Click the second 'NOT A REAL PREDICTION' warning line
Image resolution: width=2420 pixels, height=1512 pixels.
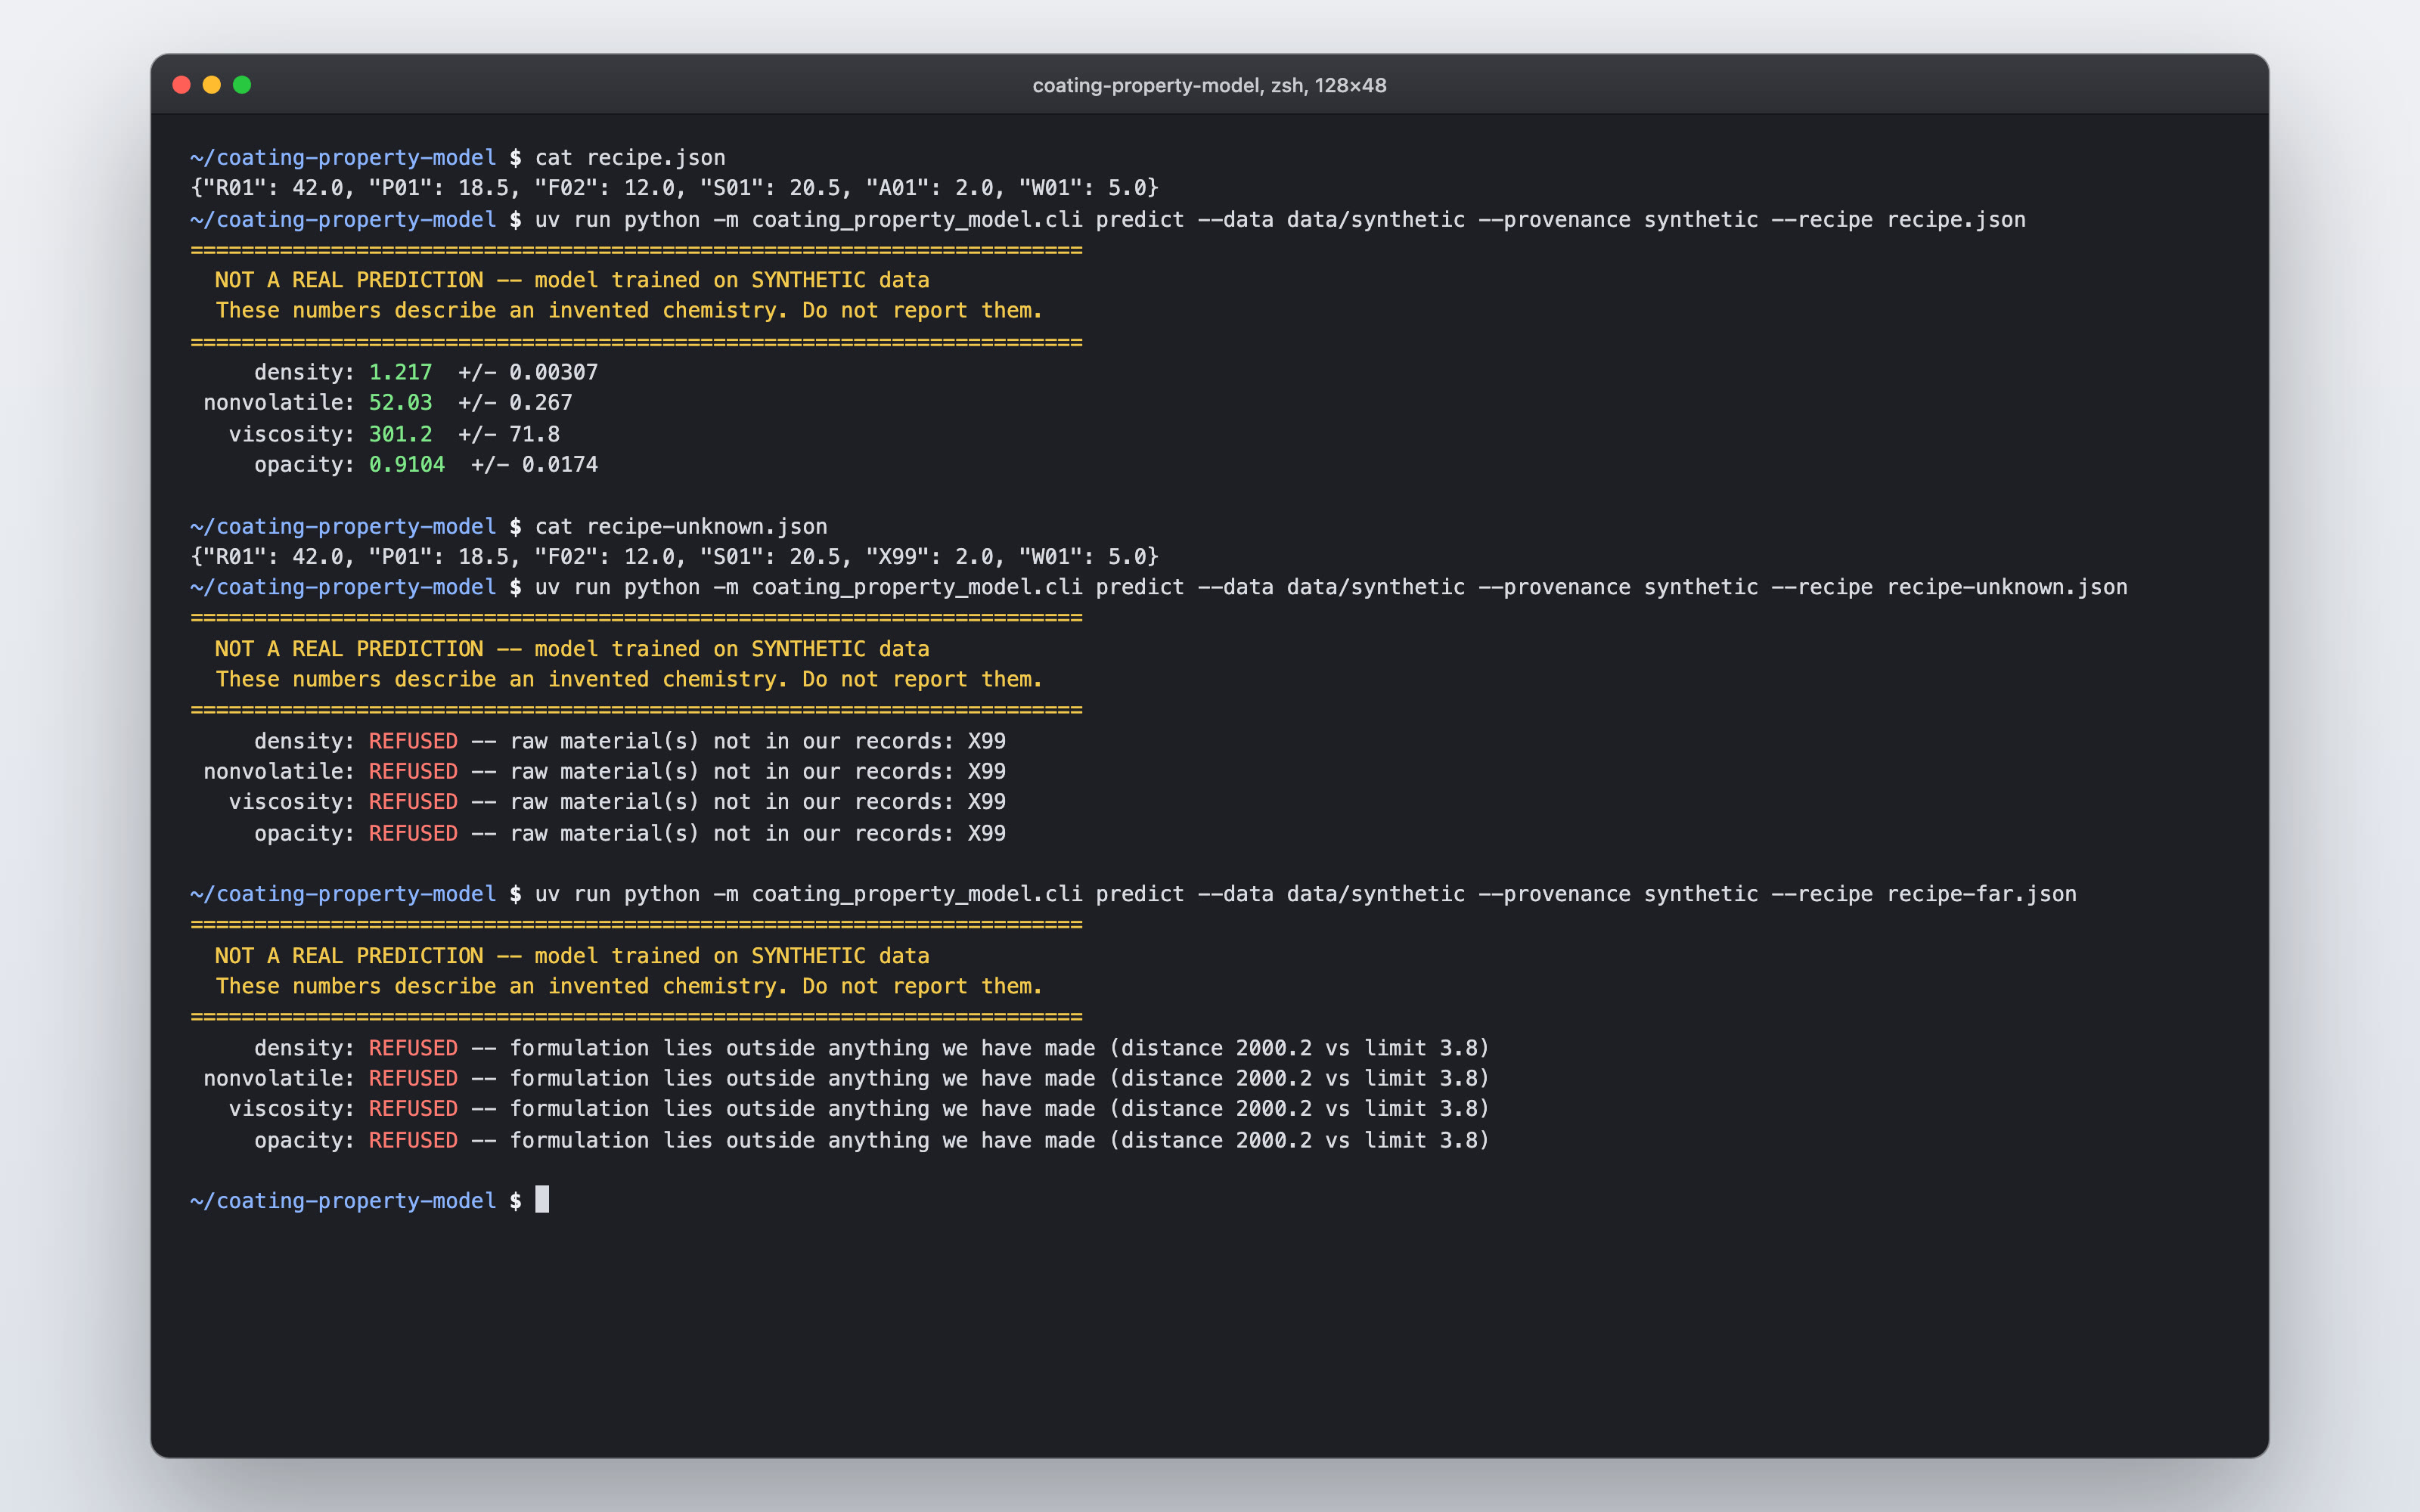tap(572, 650)
